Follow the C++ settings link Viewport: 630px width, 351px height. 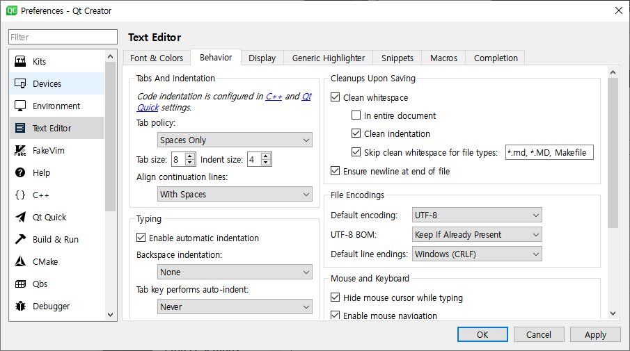point(274,97)
